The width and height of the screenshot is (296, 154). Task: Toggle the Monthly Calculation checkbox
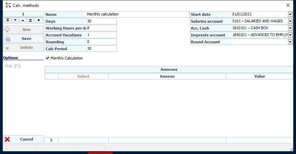[47, 58]
